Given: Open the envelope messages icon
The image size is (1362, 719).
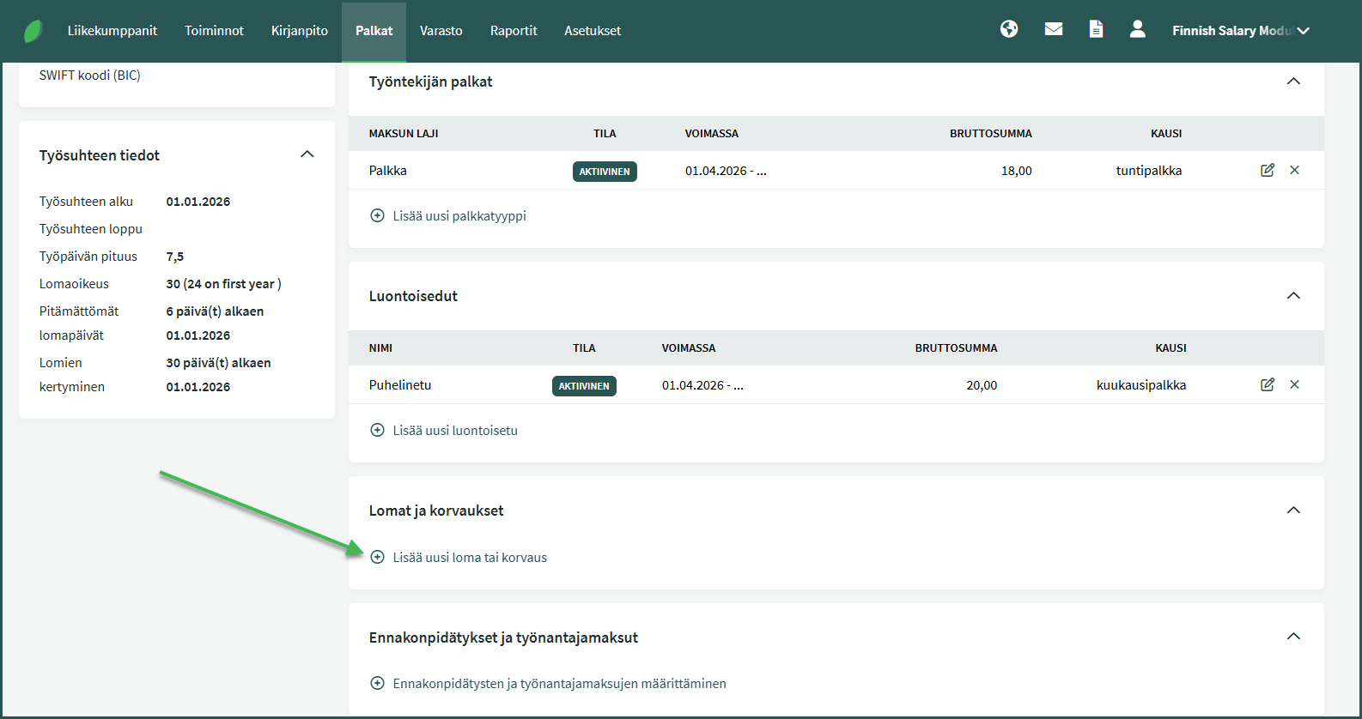Looking at the screenshot, I should [1054, 29].
